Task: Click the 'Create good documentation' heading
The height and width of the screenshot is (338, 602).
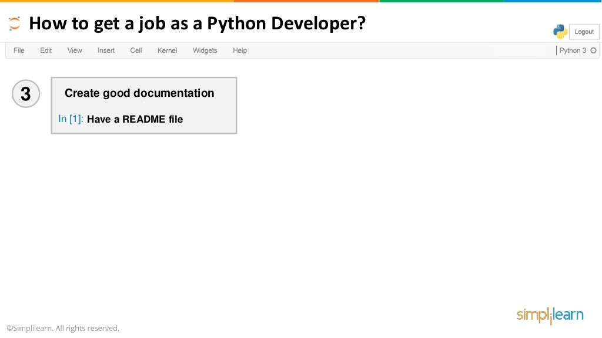Action: point(139,93)
